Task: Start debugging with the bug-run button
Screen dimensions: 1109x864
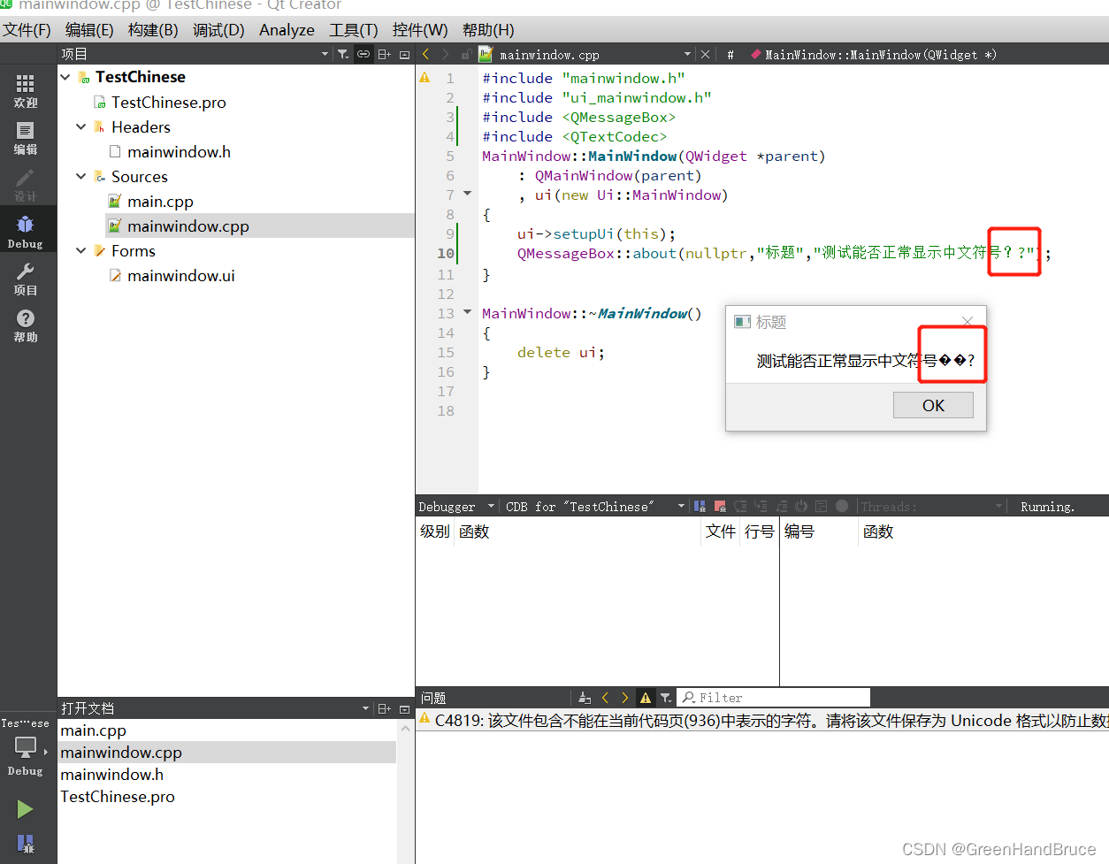Action: tap(26, 844)
